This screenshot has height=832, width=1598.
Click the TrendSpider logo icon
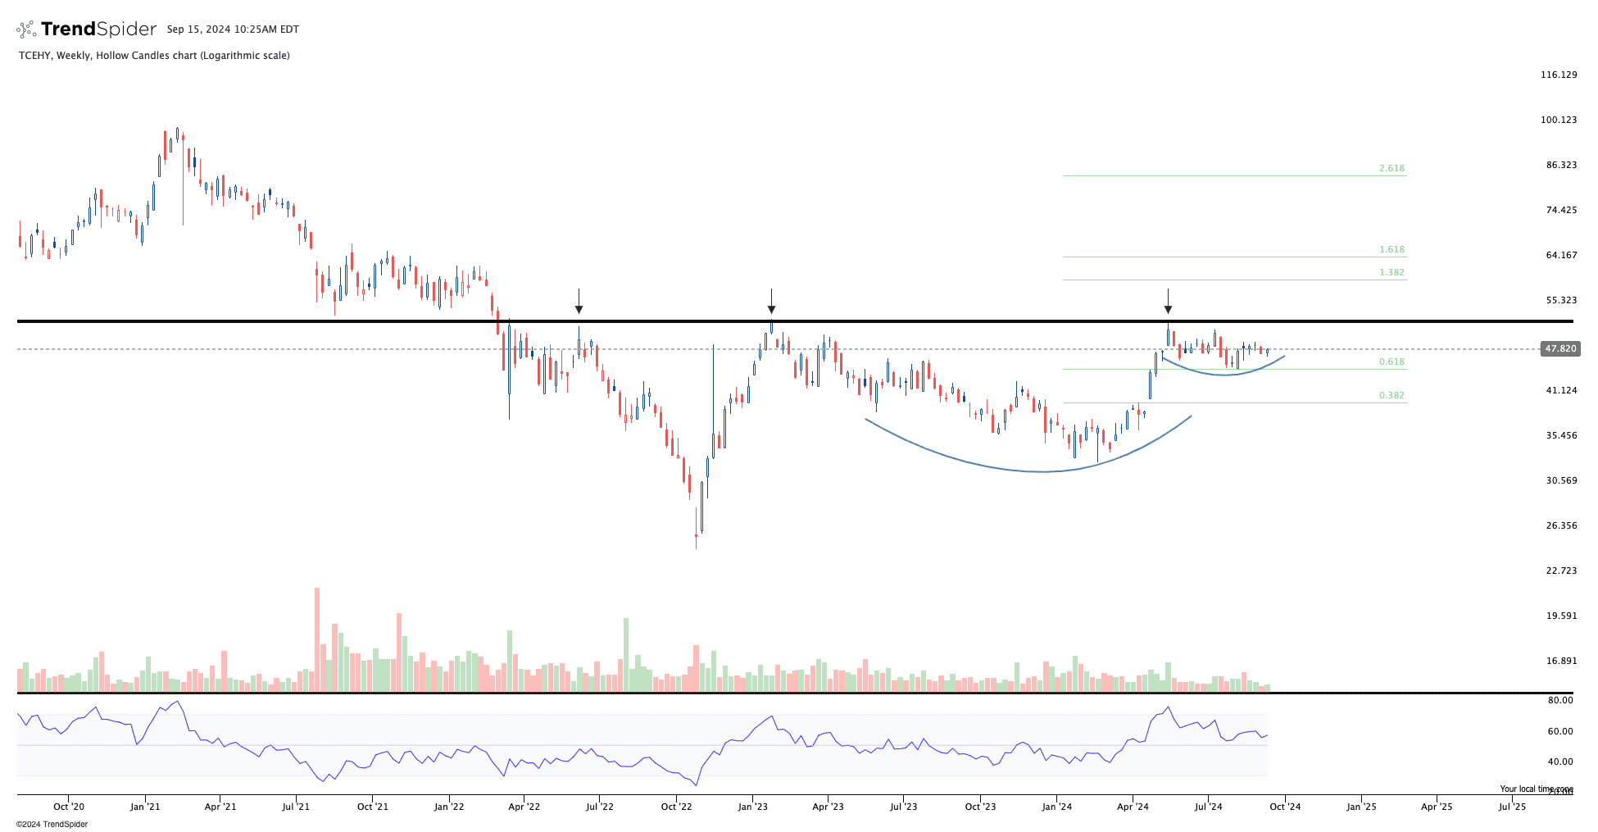(26, 30)
